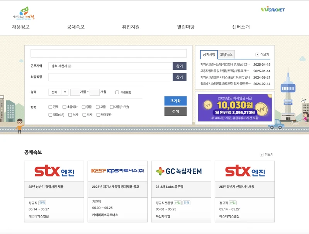The image size is (309, 234).
Task: Check the 석사 education checkbox
Action: pos(70,114)
